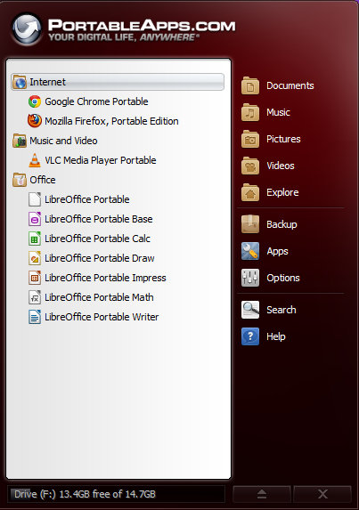Open Mozilla Firefox, Portable Edition
The image size is (359, 510).
point(103,121)
